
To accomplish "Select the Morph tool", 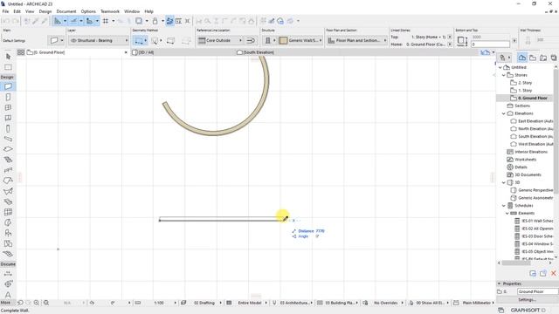I will pos(8,222).
